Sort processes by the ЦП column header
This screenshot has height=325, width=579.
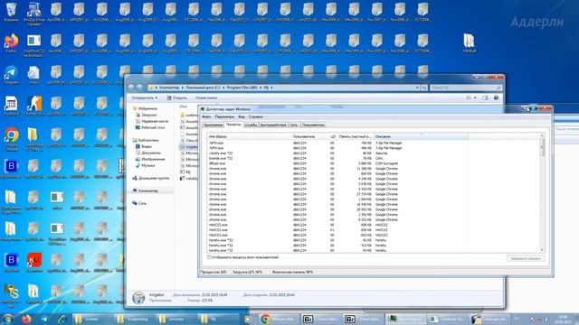point(333,136)
